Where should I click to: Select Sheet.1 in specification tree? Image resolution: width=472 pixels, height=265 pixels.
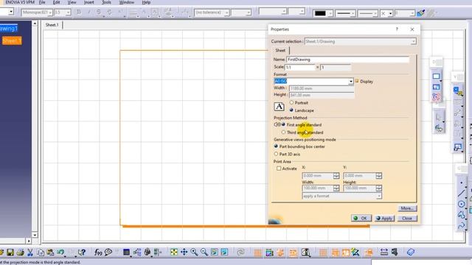(x=12, y=40)
